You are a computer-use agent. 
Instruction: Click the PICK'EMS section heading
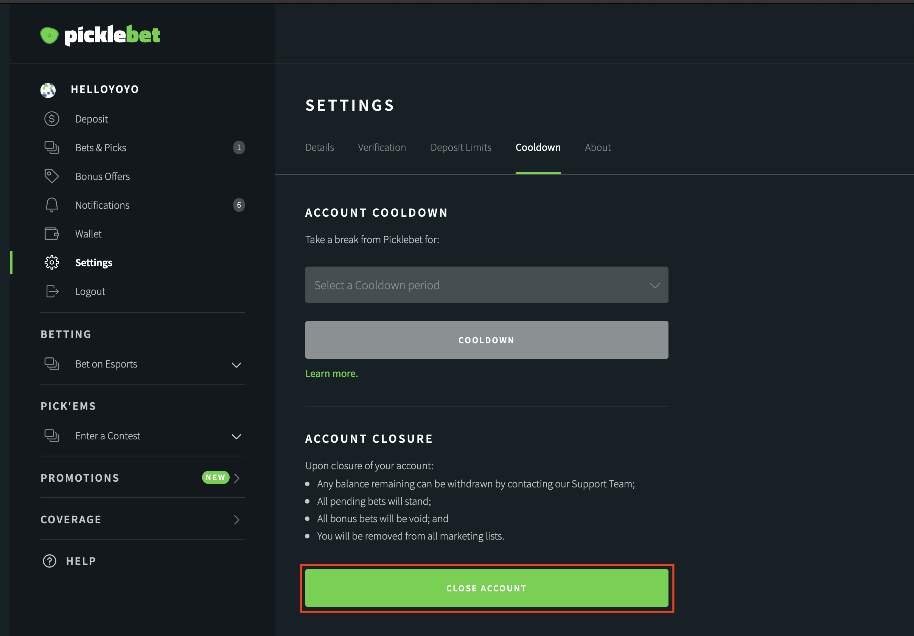[x=68, y=406]
